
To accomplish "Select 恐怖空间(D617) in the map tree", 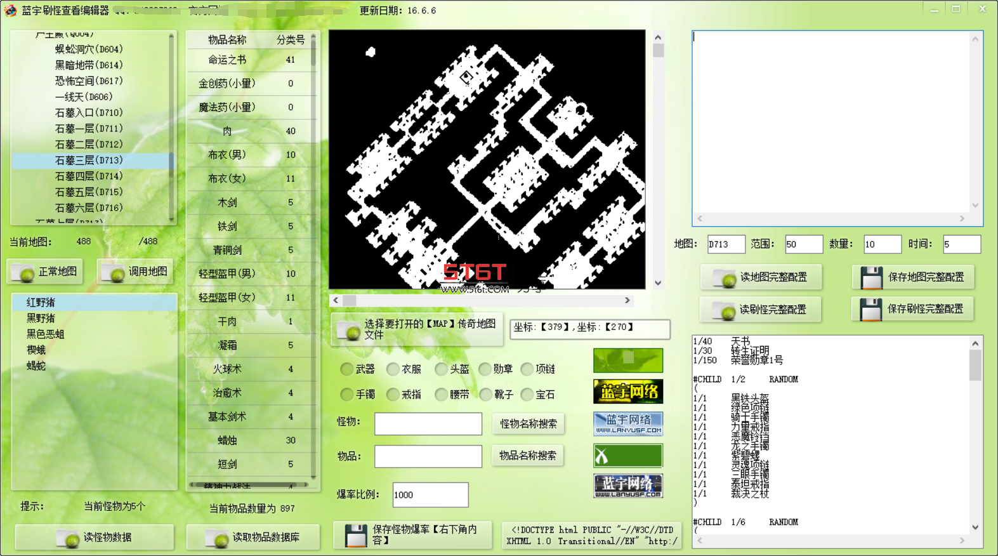I will click(89, 81).
